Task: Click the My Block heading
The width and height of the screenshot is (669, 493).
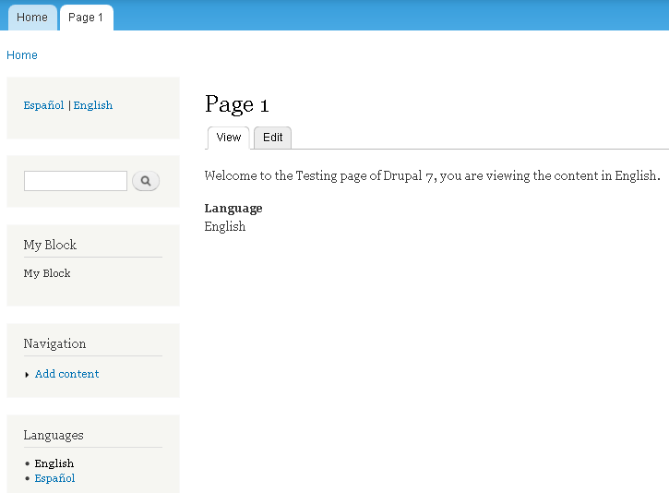Action: 50,245
